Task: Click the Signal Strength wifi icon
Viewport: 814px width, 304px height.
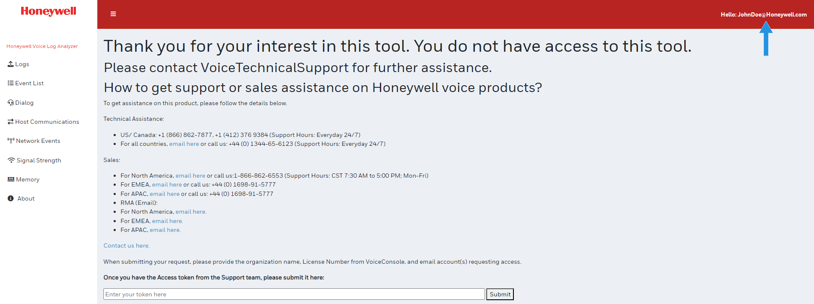Action: click(11, 160)
